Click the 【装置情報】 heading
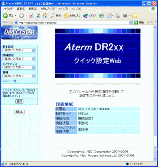This screenshot has height=167, width=158. click(64, 104)
